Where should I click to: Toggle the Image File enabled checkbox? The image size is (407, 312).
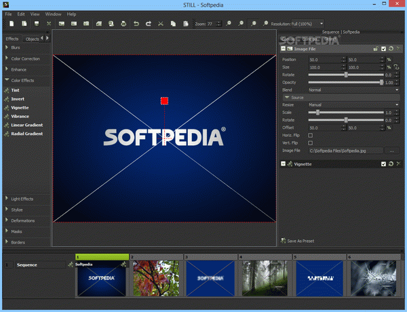[383, 49]
